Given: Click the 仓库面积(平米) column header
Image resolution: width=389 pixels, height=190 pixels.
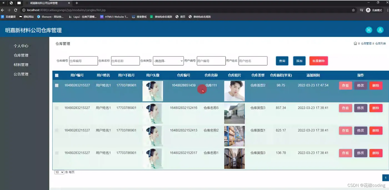Looking at the screenshot, I should point(281,75).
